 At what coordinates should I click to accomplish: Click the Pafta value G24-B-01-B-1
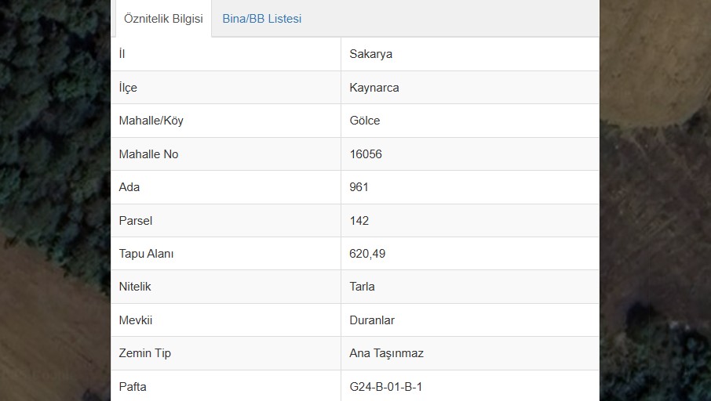386,387
